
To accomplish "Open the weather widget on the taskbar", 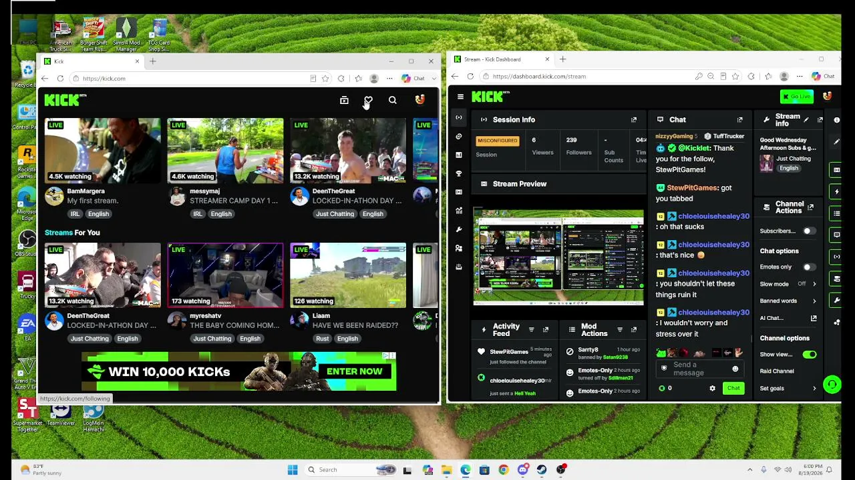I will 41,470.
